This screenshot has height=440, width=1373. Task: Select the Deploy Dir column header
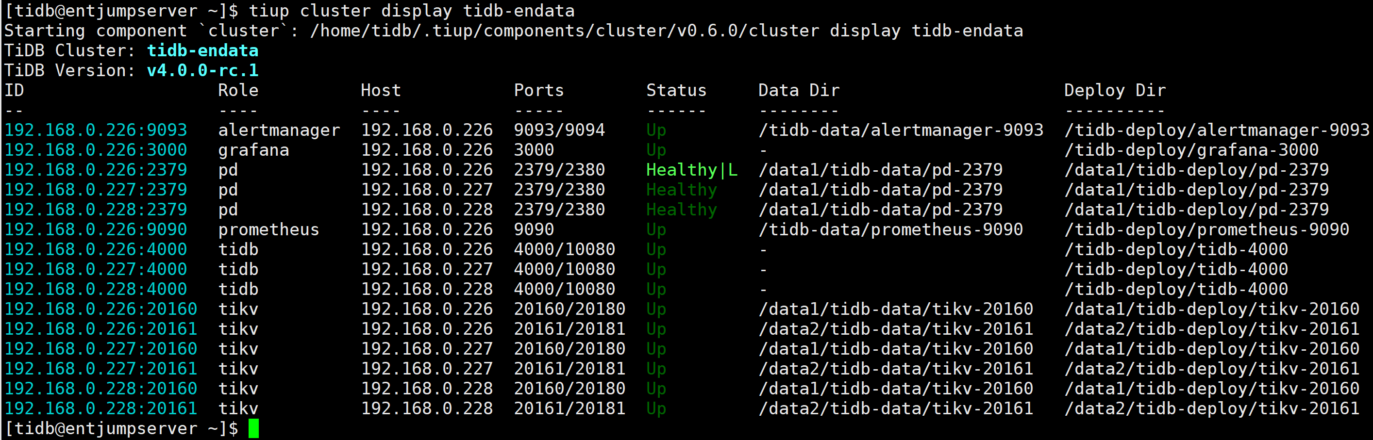point(1115,90)
